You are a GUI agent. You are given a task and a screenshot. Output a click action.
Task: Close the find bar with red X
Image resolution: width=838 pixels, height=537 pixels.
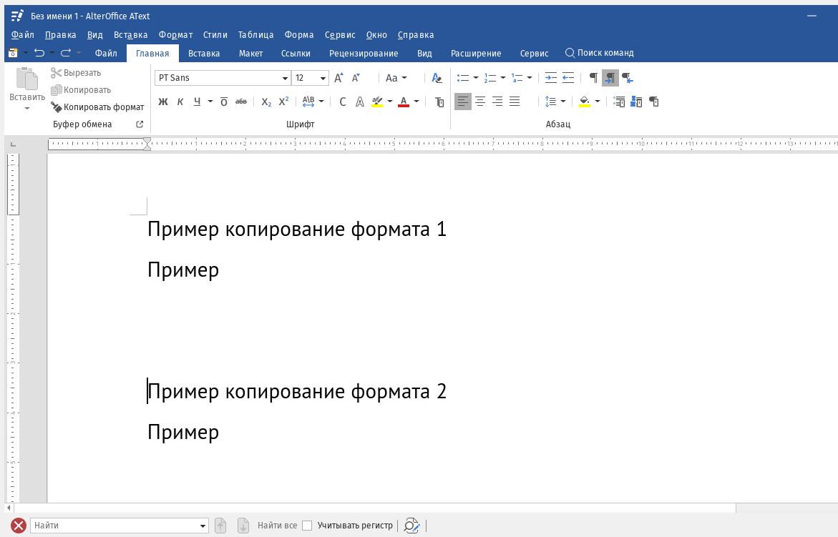[x=19, y=526]
